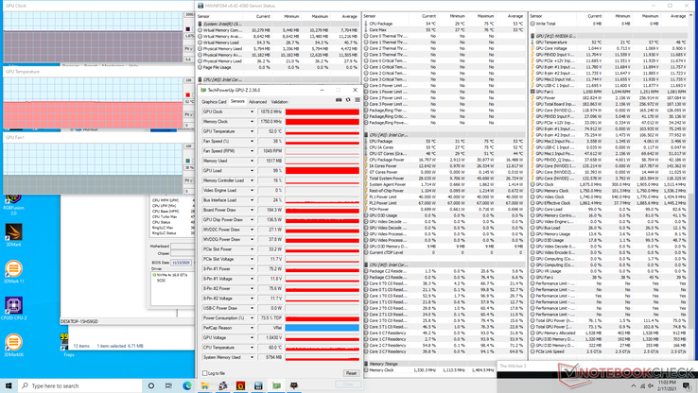The width and height of the screenshot is (698, 393).
Task: Click the Fit y button in GPU Clock graph
Action: [x=189, y=48]
